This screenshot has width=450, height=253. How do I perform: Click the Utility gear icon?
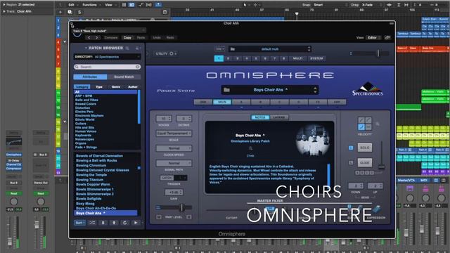tap(172, 53)
